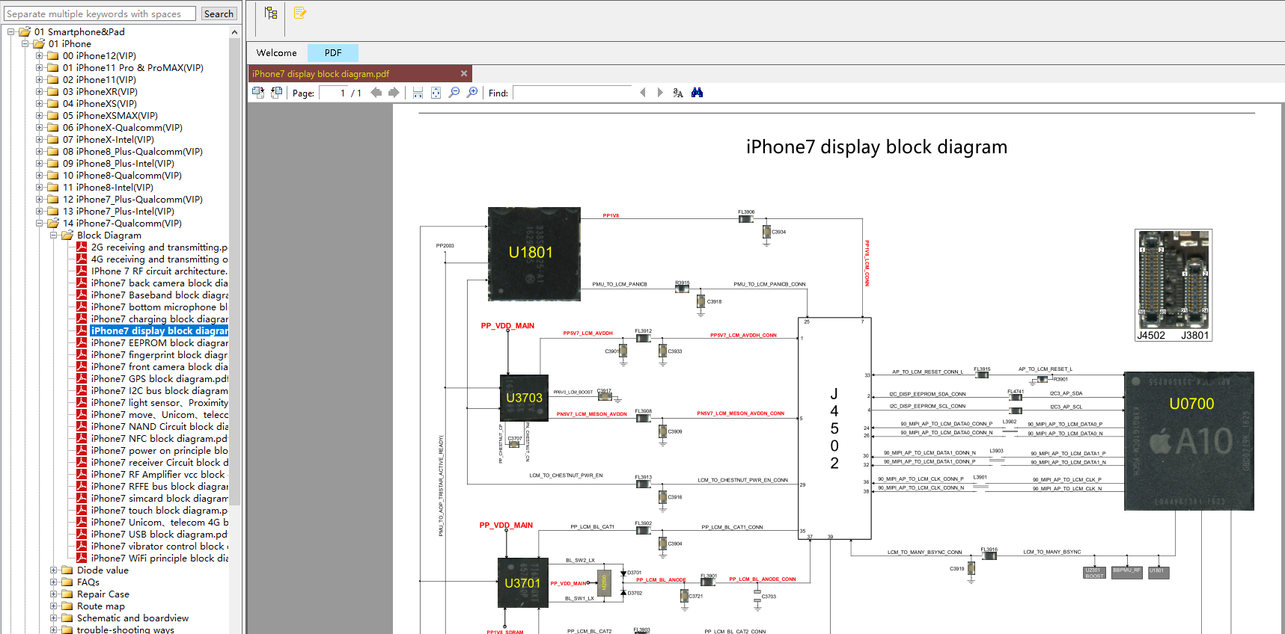Open iPhone7 EEPROM block diagram
The width and height of the screenshot is (1285, 634).
(x=159, y=343)
